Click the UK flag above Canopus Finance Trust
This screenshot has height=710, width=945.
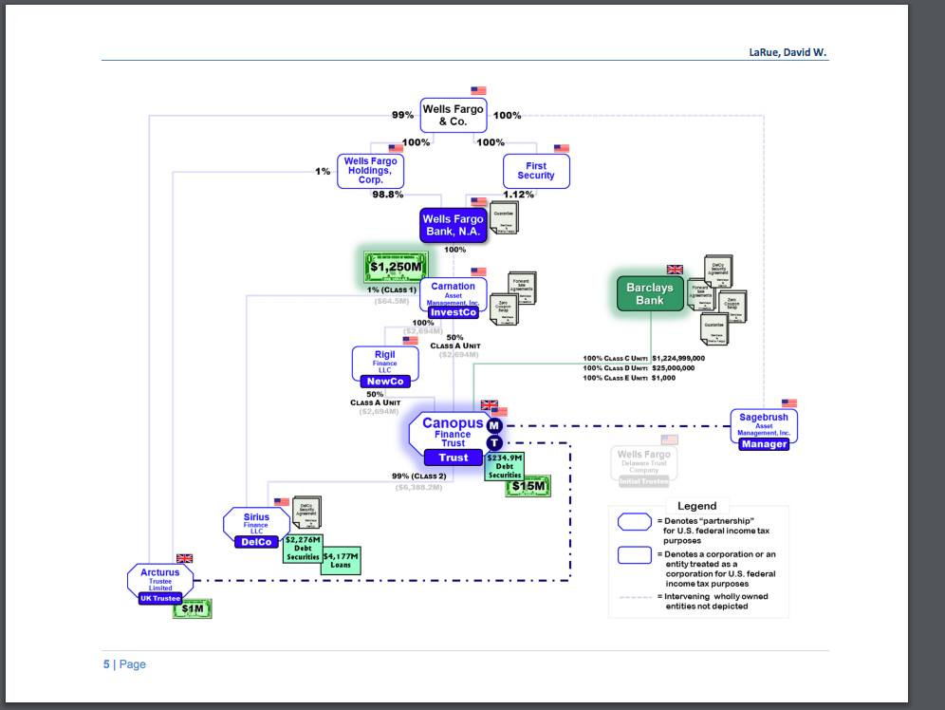(x=489, y=404)
